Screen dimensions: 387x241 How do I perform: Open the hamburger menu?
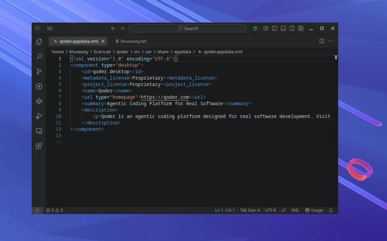click(x=50, y=28)
